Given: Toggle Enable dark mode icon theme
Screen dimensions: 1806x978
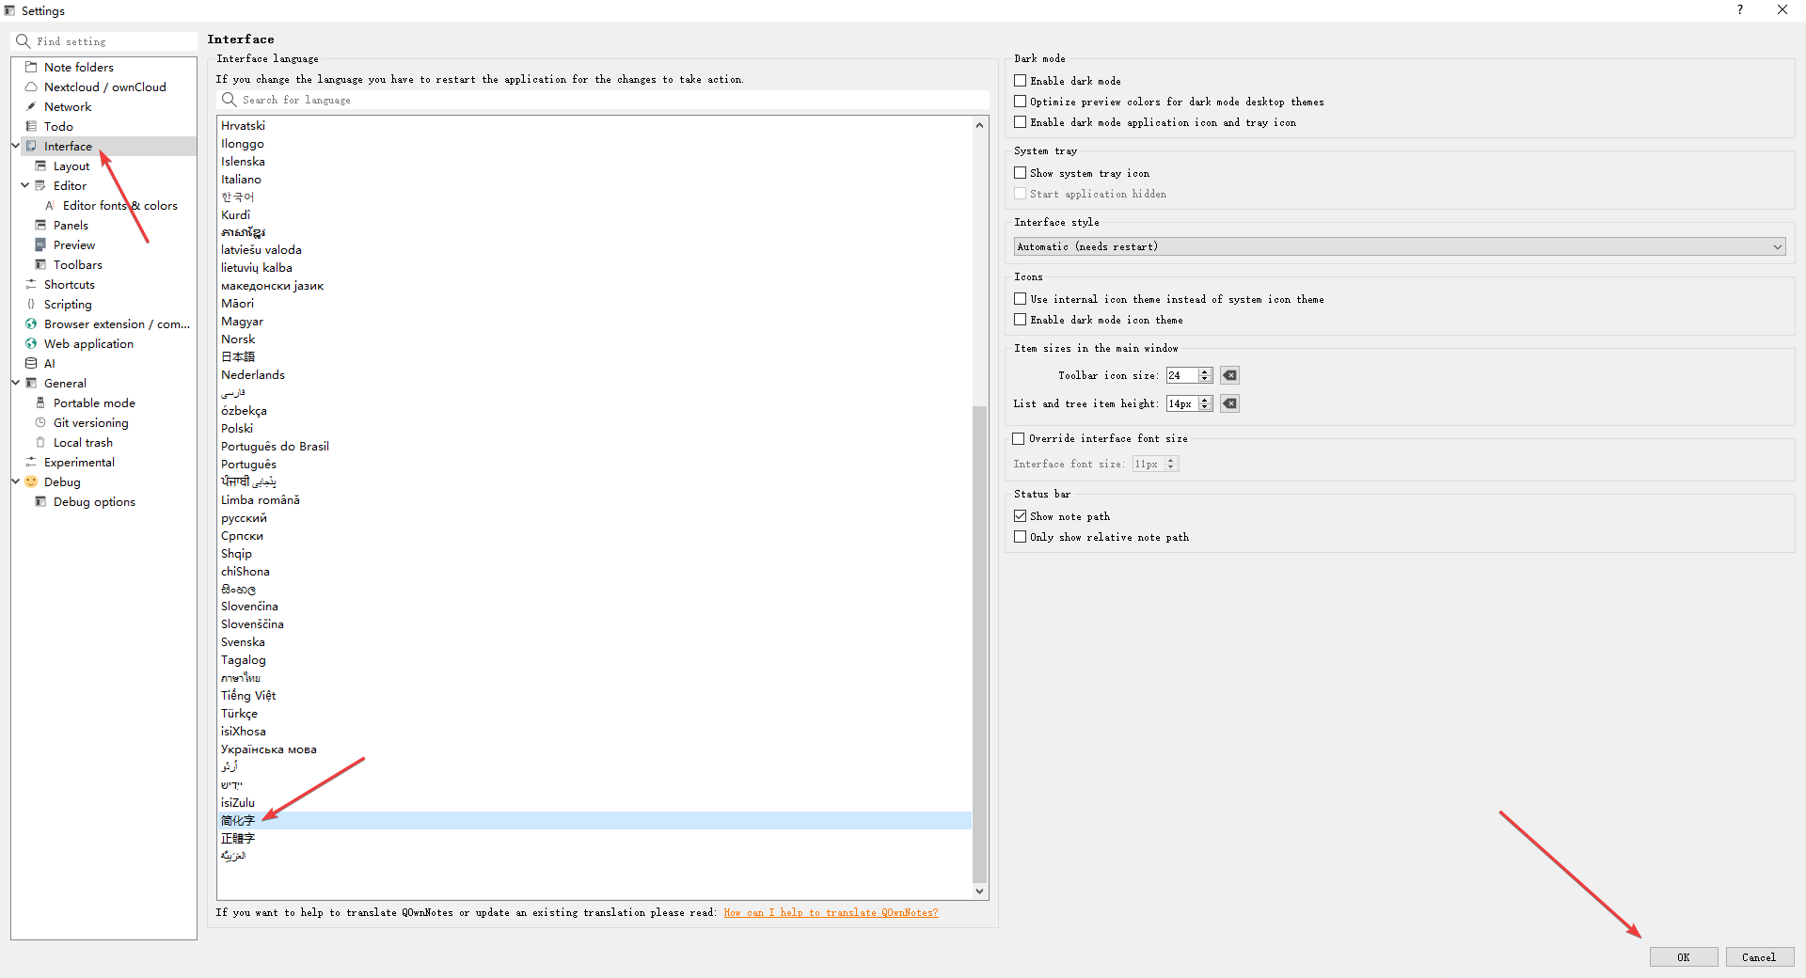Looking at the screenshot, I should 1020,320.
